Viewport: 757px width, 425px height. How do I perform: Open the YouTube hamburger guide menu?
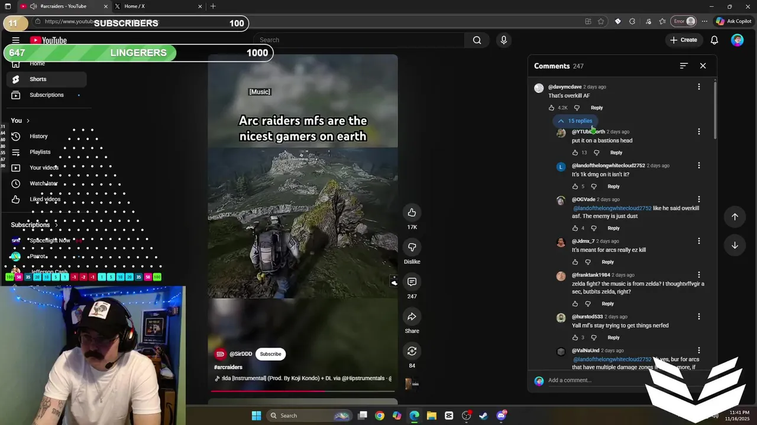[x=15, y=40]
